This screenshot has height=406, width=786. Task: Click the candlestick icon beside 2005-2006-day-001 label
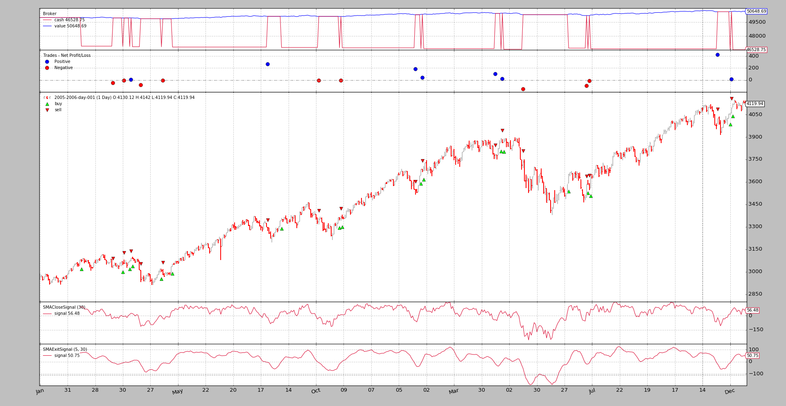47,98
